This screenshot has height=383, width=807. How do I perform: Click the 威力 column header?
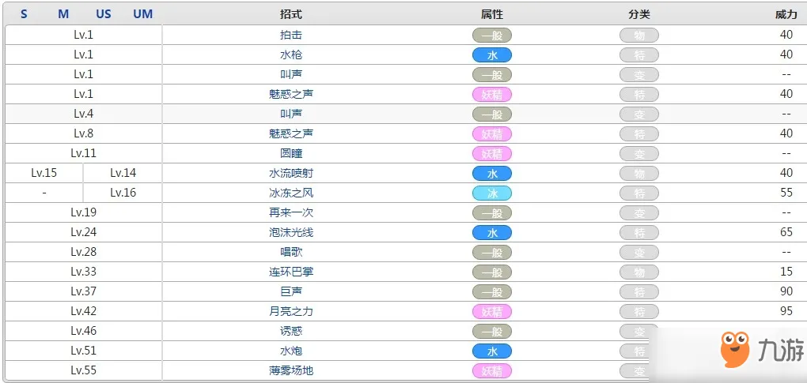click(786, 14)
